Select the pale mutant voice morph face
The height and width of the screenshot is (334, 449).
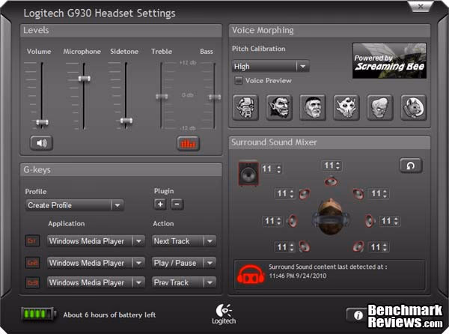tap(380, 108)
